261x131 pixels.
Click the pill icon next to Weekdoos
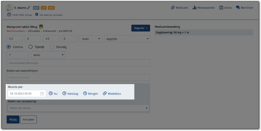[105, 94]
